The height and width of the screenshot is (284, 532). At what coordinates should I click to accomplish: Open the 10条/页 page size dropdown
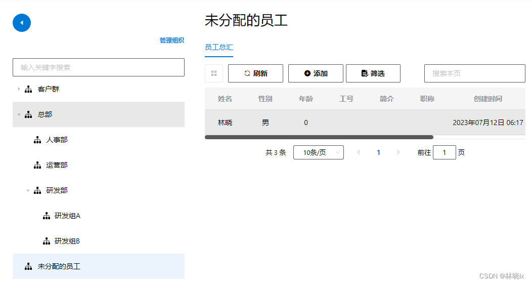pyautogui.click(x=318, y=152)
